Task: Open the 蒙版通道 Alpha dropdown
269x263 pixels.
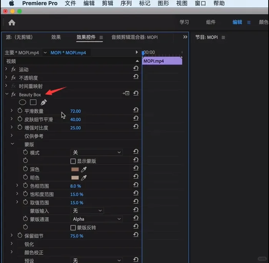Action: click(96, 219)
